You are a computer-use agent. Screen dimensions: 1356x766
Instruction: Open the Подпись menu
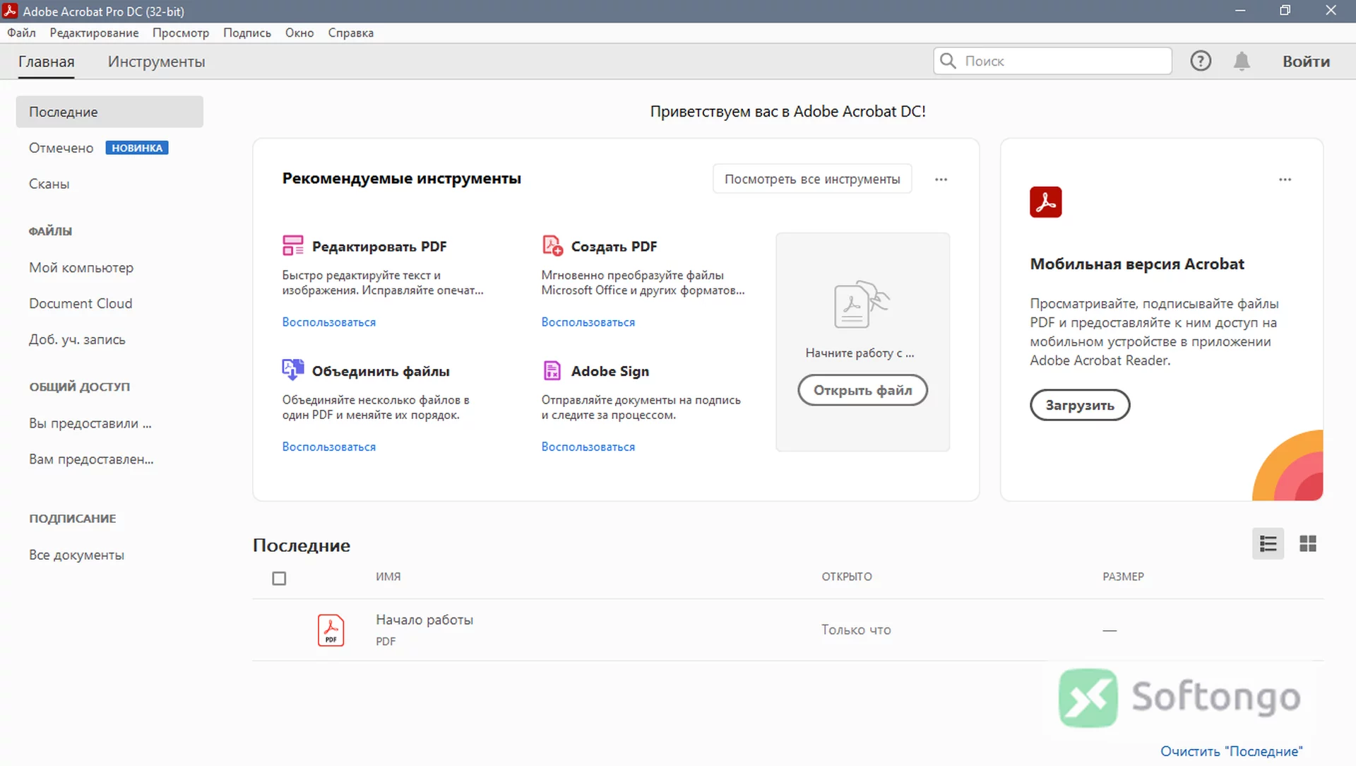pyautogui.click(x=247, y=33)
